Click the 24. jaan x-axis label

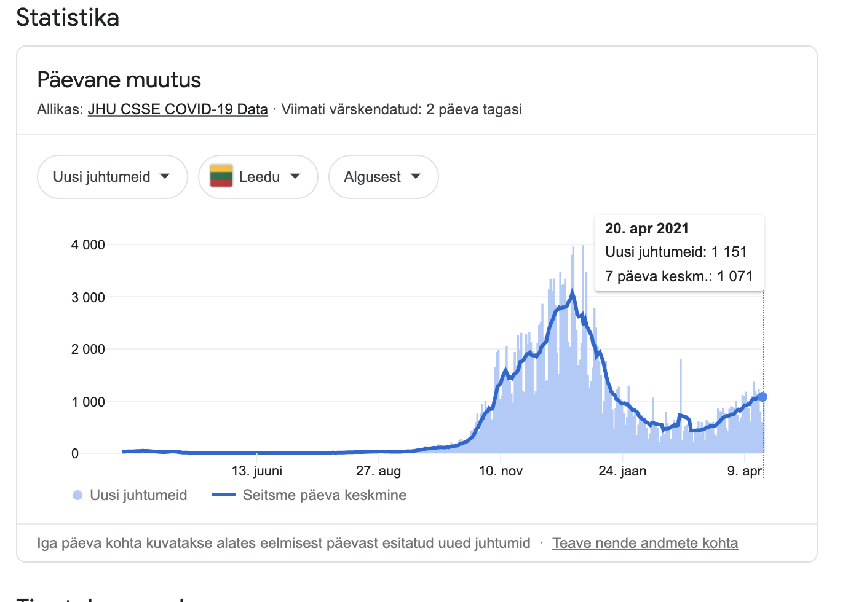coord(622,471)
